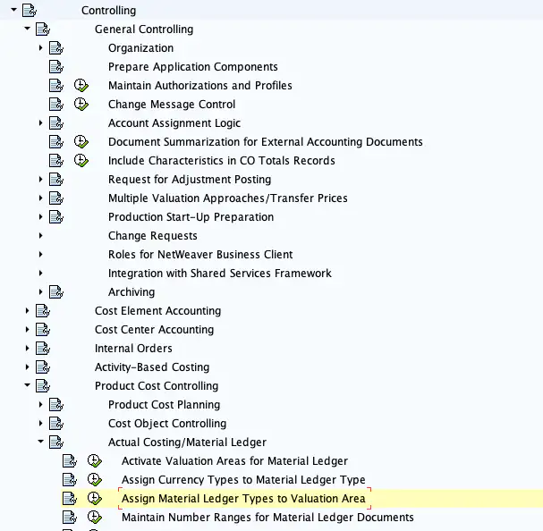Execute Activate Valuation Areas for Material Ledger

click(x=95, y=460)
